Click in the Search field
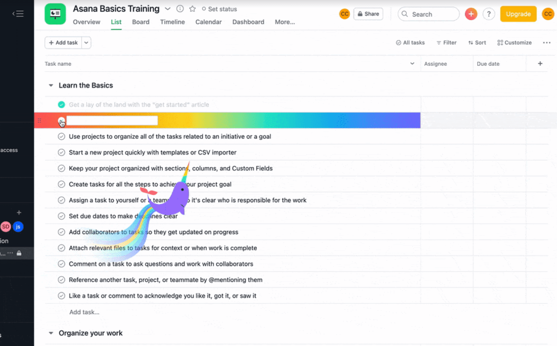This screenshot has width=557, height=346. (x=429, y=14)
